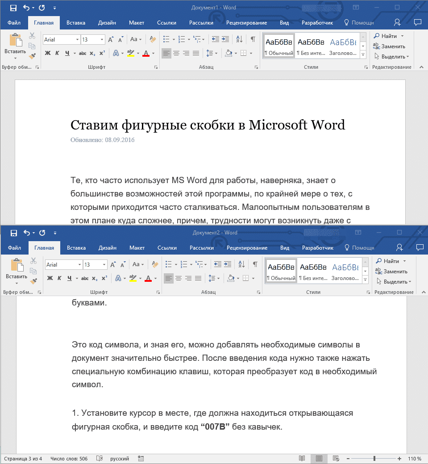The height and width of the screenshot is (464, 428).
Task: Click the subscript icon
Action: tap(92, 53)
